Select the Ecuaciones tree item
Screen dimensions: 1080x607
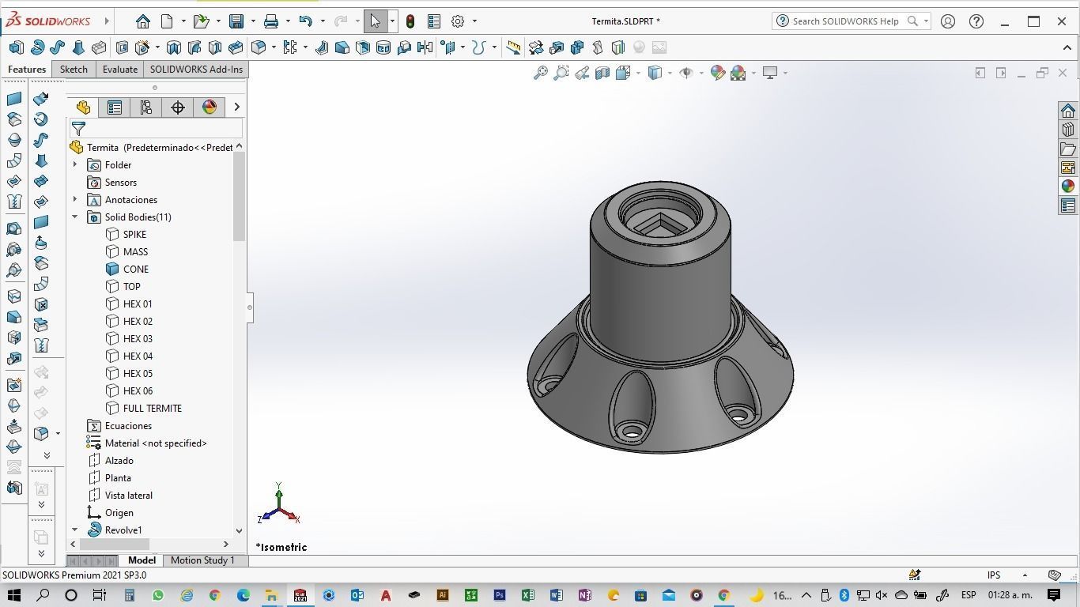coord(128,425)
